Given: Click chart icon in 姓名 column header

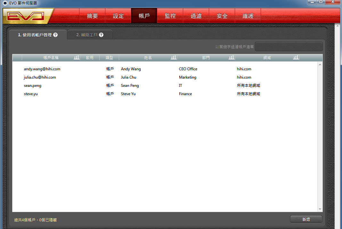Looking at the screenshot, I should tap(173, 57).
